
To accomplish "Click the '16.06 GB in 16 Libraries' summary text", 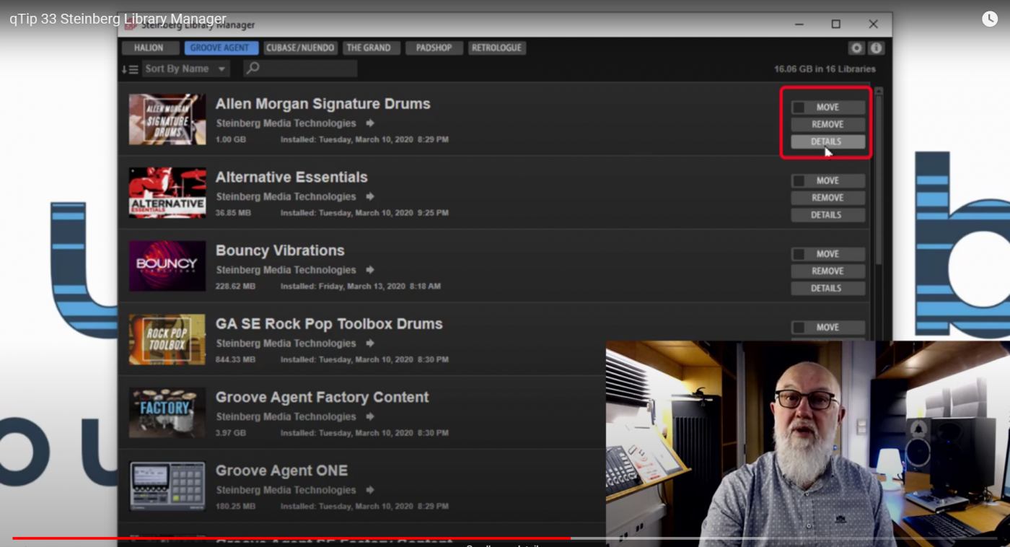I will click(x=825, y=69).
